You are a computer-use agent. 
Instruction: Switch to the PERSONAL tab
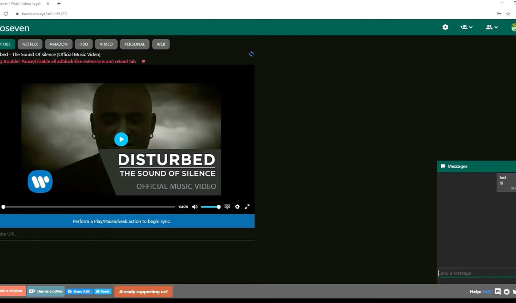(x=135, y=44)
